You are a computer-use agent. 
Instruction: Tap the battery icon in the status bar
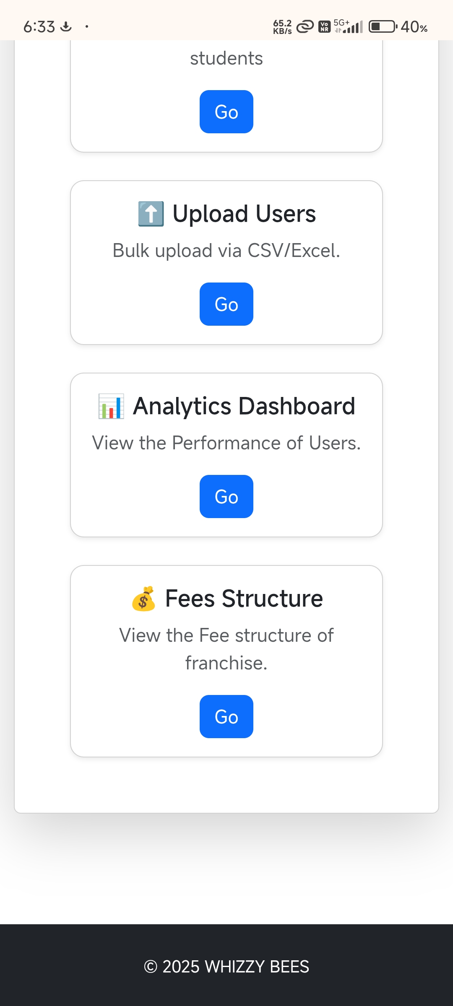point(383,27)
